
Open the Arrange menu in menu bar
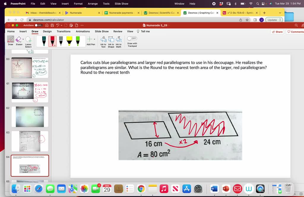tap(93, 4)
